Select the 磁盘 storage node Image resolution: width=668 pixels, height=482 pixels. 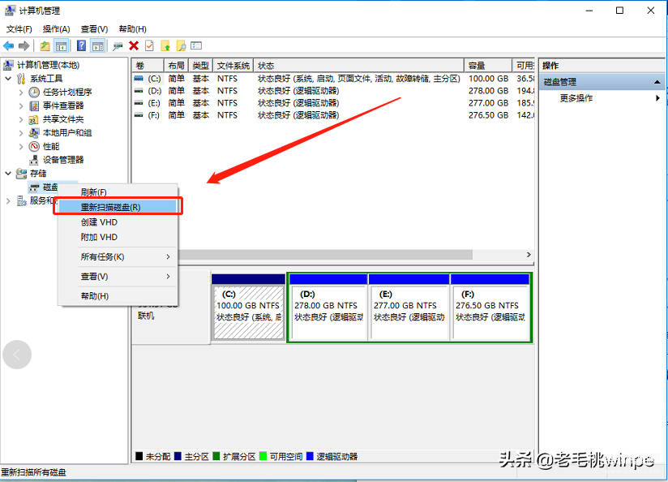pos(50,187)
